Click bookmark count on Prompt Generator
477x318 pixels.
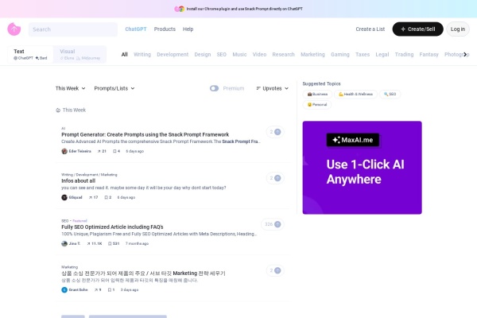[117, 151]
